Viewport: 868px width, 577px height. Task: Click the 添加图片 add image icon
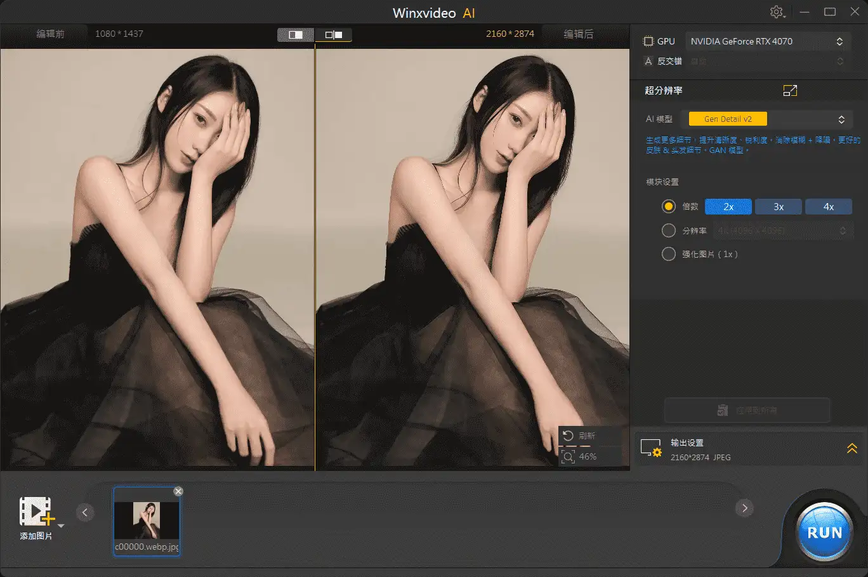coord(36,512)
